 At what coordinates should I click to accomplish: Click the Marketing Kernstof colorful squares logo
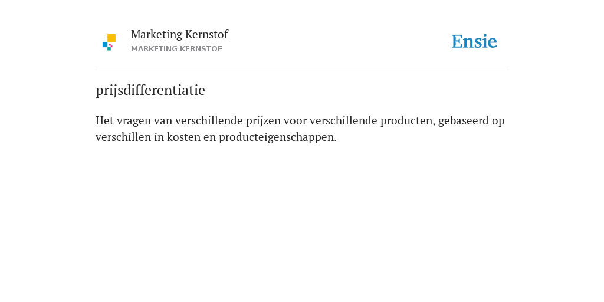pos(109,42)
